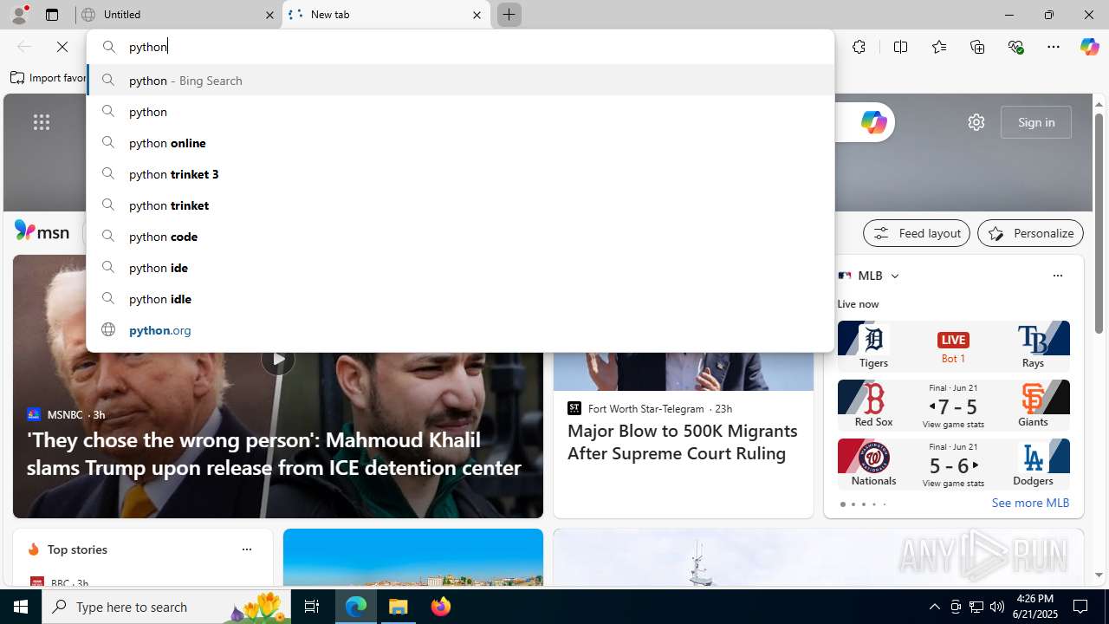This screenshot has width=1109, height=624.
Task: Switch to the Untitled tab
Action: coord(178,15)
